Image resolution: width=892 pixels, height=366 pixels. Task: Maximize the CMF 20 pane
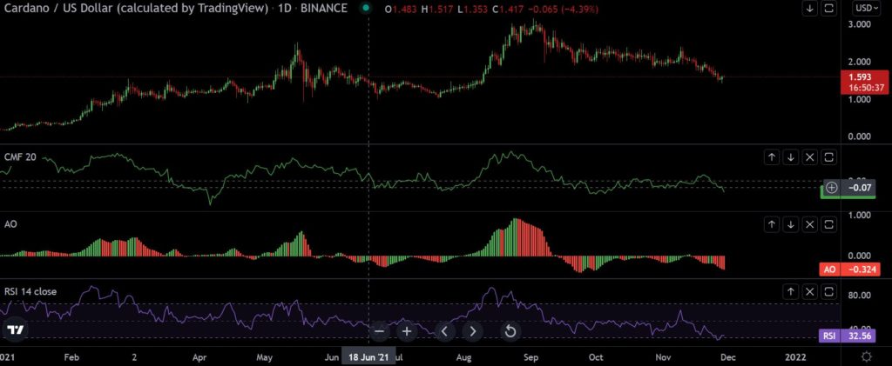click(829, 157)
